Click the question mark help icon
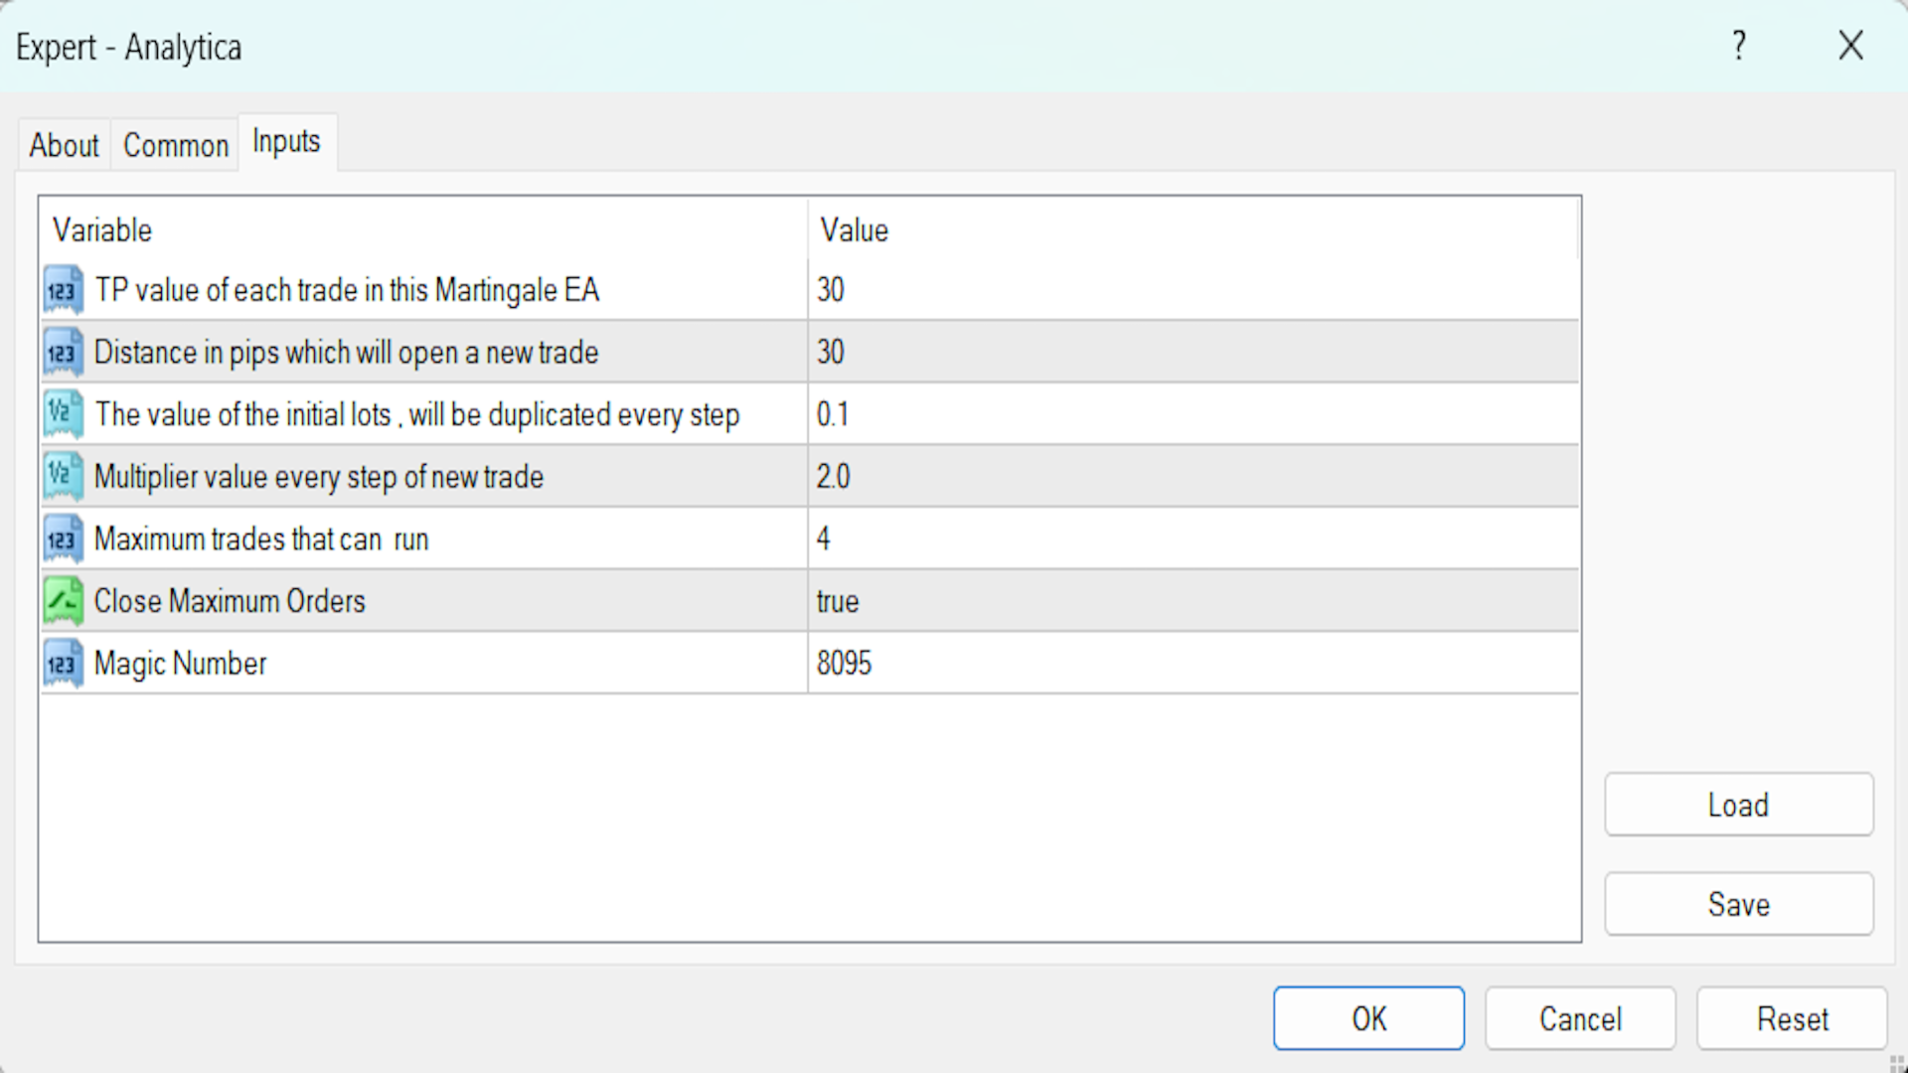 [1738, 46]
